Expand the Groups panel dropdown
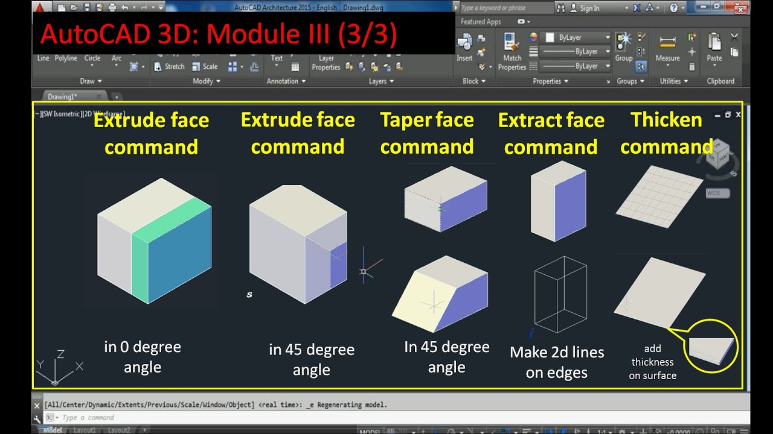This screenshot has height=434, width=773. (630, 81)
